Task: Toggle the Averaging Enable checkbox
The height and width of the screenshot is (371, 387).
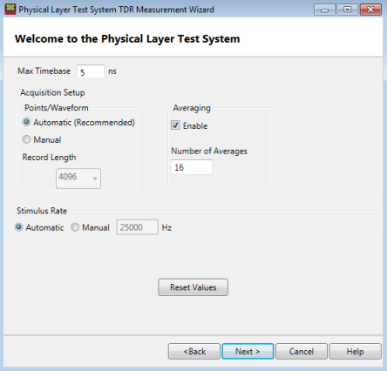Action: point(175,125)
